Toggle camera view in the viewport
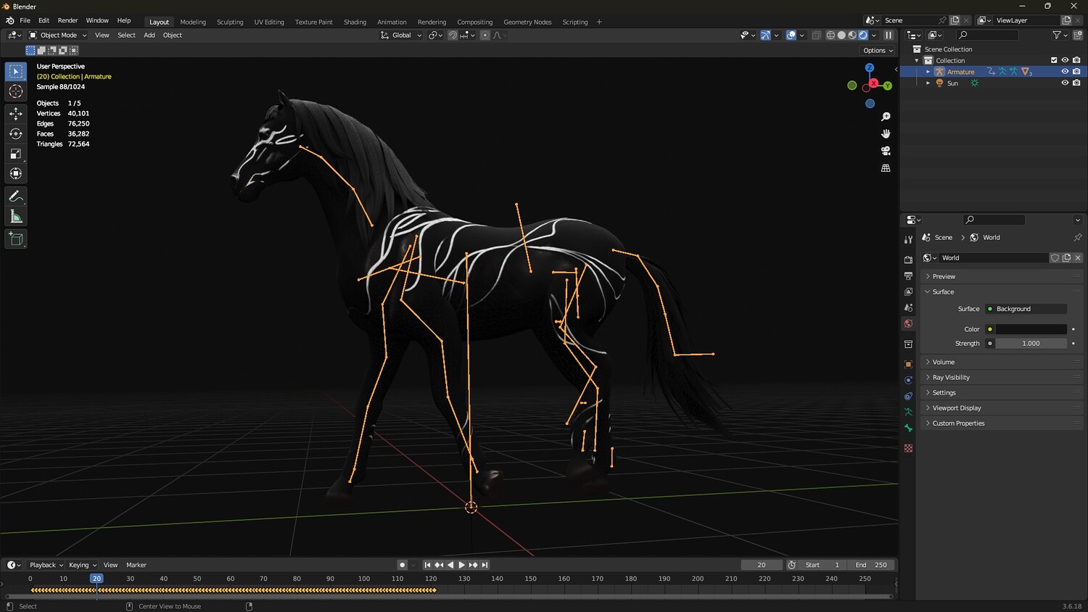 [x=886, y=151]
